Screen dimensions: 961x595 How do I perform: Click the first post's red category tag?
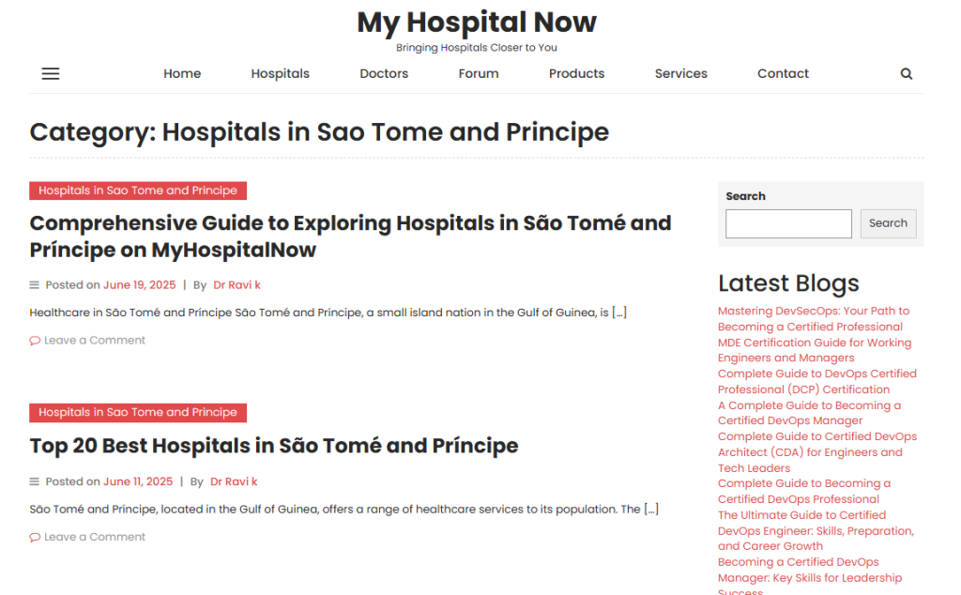point(138,191)
